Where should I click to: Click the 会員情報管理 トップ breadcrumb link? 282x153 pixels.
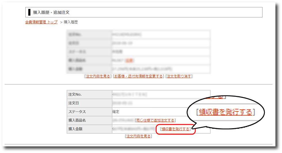coord(41,22)
